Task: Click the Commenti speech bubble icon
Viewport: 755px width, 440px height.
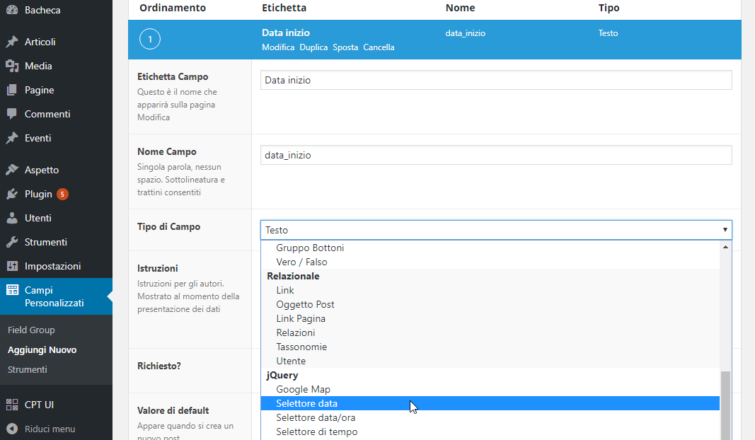Action: [x=12, y=114]
